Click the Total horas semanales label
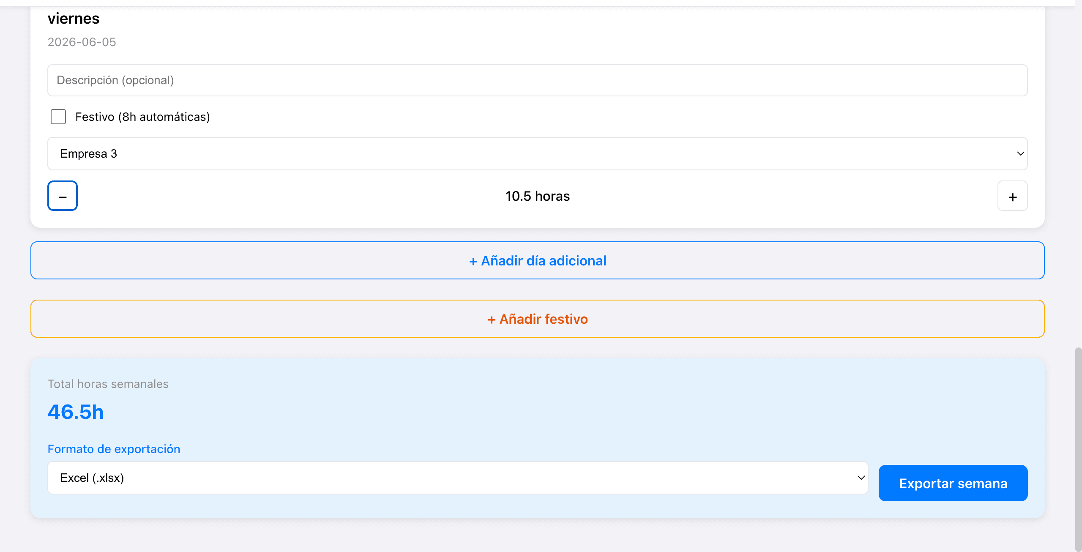The height and width of the screenshot is (552, 1082). [x=108, y=384]
